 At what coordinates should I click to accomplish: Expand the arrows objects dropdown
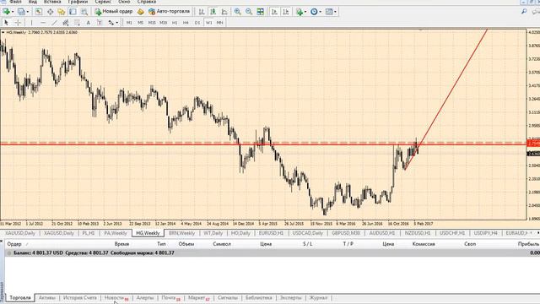pyautogui.click(x=117, y=23)
